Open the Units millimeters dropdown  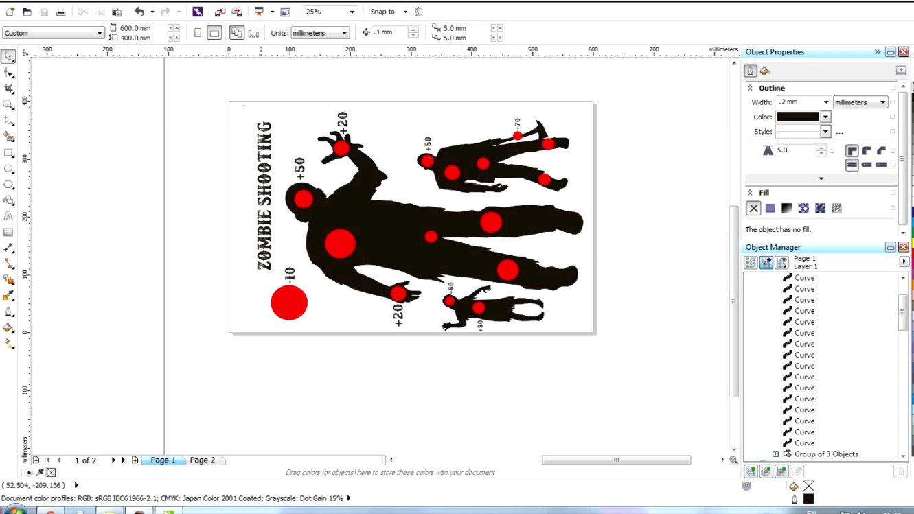click(344, 33)
